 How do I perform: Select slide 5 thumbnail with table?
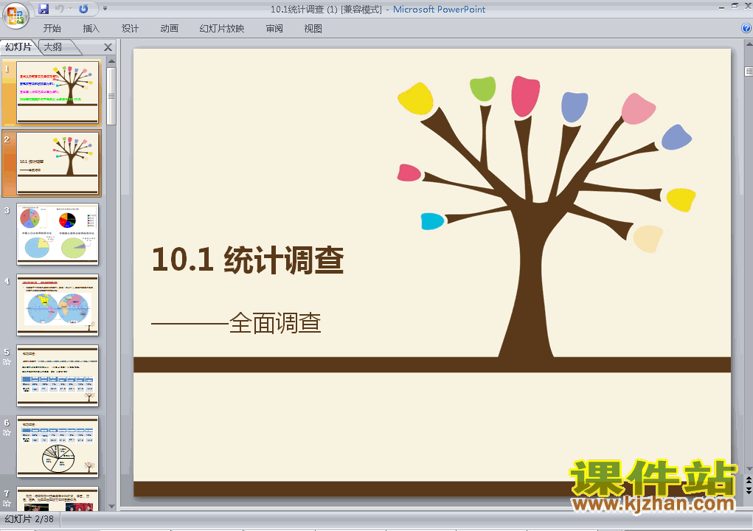58,375
